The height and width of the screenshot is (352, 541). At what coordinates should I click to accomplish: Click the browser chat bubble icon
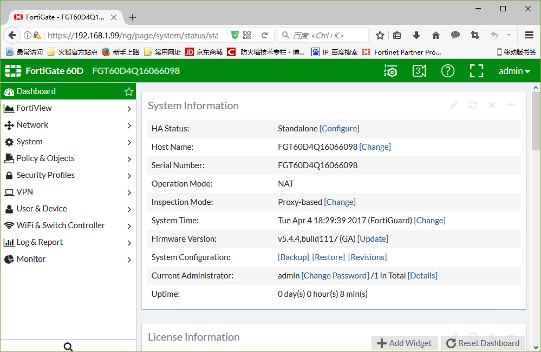(455, 35)
